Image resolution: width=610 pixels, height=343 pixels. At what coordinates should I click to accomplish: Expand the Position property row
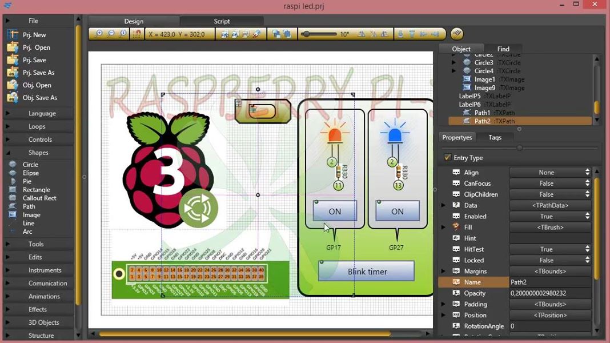(x=443, y=314)
